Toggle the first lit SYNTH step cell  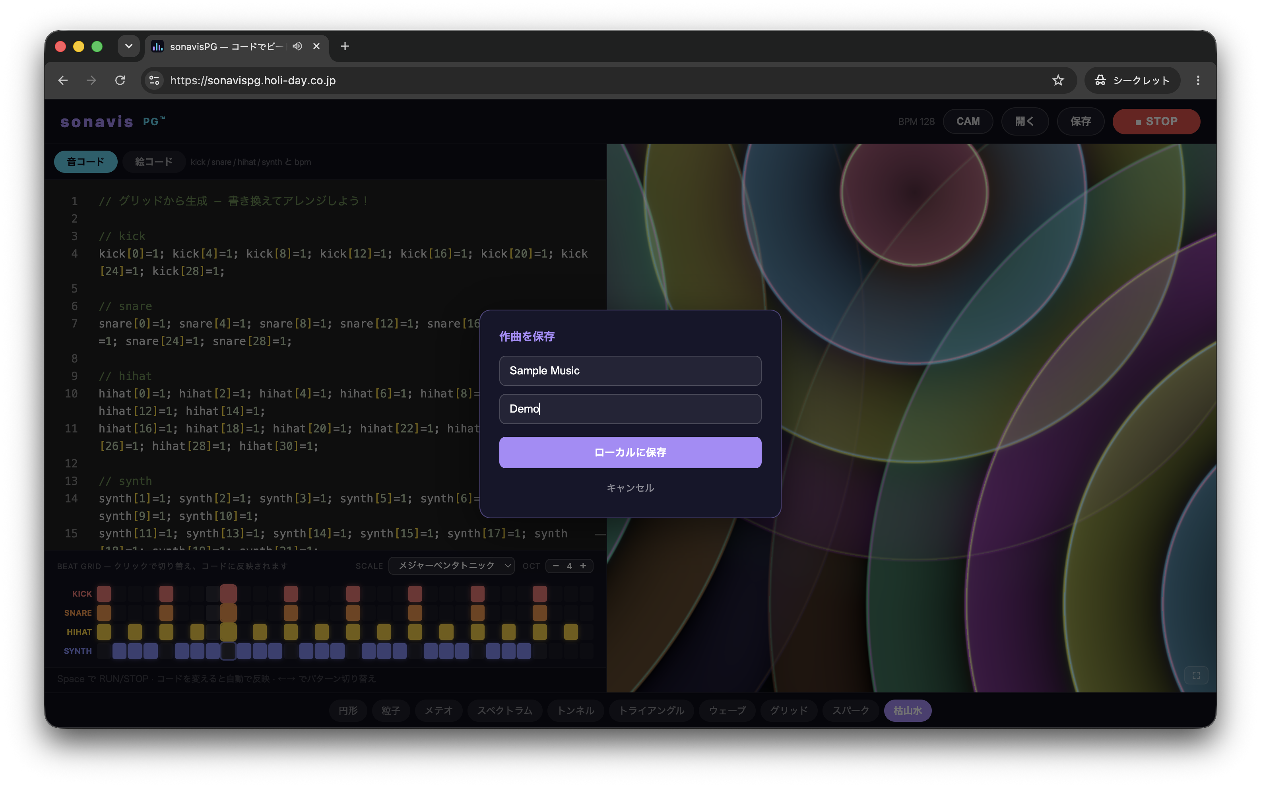point(119,651)
